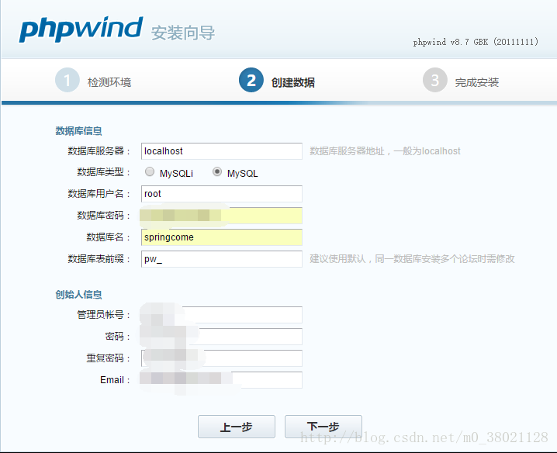Open the 完成安装 step label
557x453 pixels.
(477, 82)
